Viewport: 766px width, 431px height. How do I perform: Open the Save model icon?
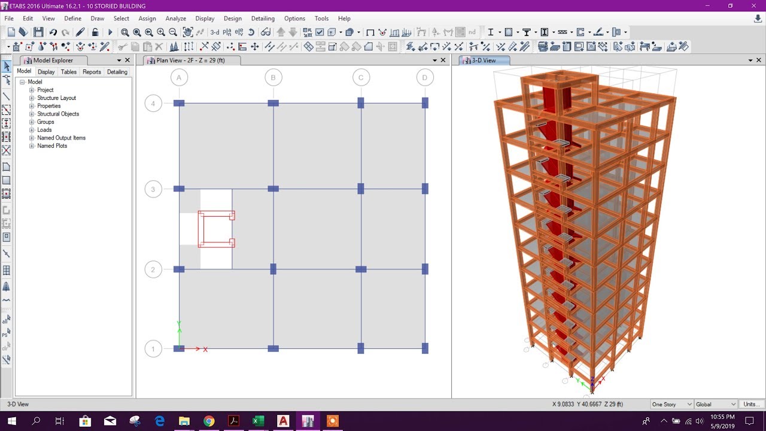[38, 32]
